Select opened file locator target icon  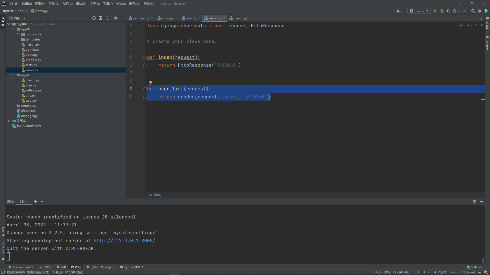point(94,18)
